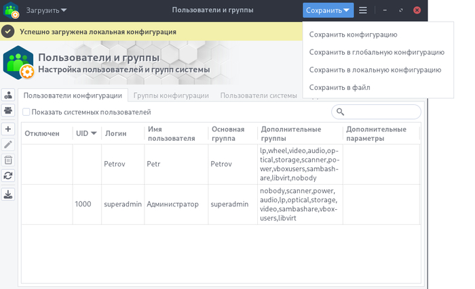Select 'Сохранить в локальную конфигурацию'
475x289 pixels.
pyautogui.click(x=375, y=70)
